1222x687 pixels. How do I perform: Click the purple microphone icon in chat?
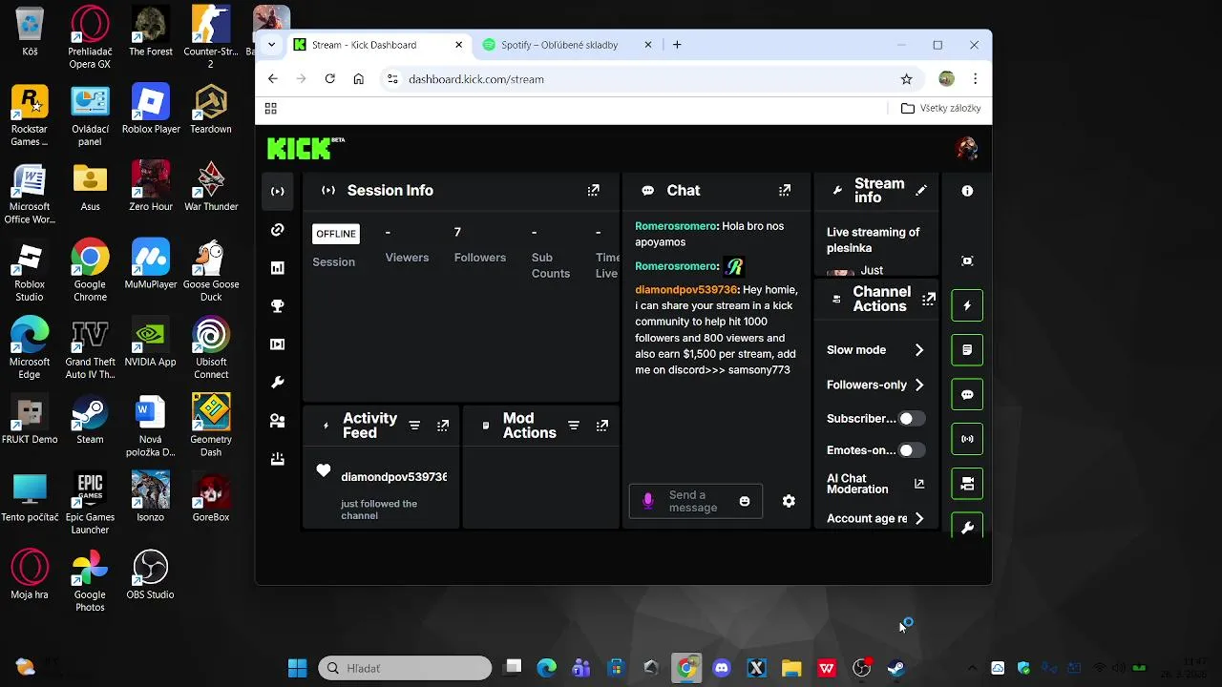click(x=648, y=501)
